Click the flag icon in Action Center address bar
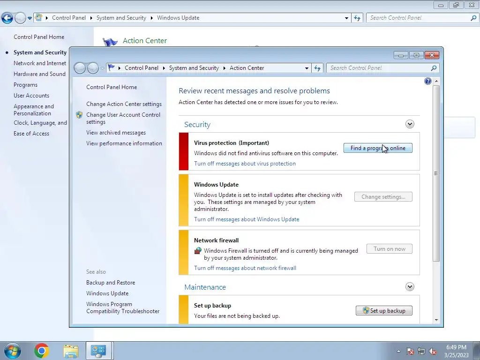This screenshot has width=480, height=360. click(x=112, y=67)
